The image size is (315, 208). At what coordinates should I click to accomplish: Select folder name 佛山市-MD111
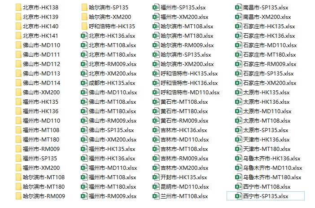point(41,55)
